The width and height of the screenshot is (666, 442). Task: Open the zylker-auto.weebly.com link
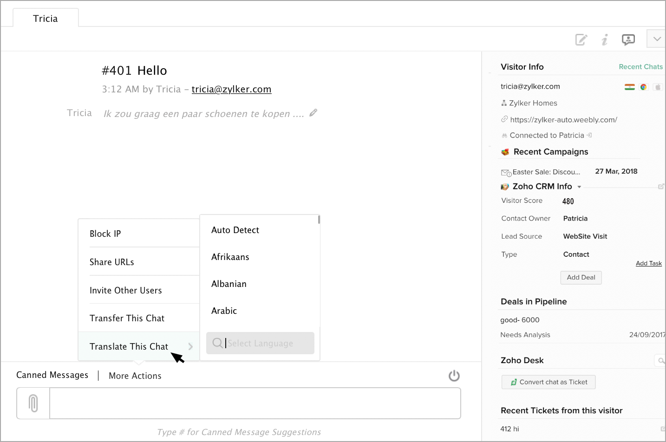[563, 120]
